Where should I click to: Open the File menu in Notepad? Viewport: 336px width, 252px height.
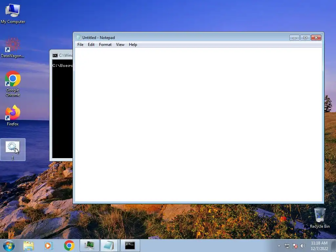(x=80, y=45)
